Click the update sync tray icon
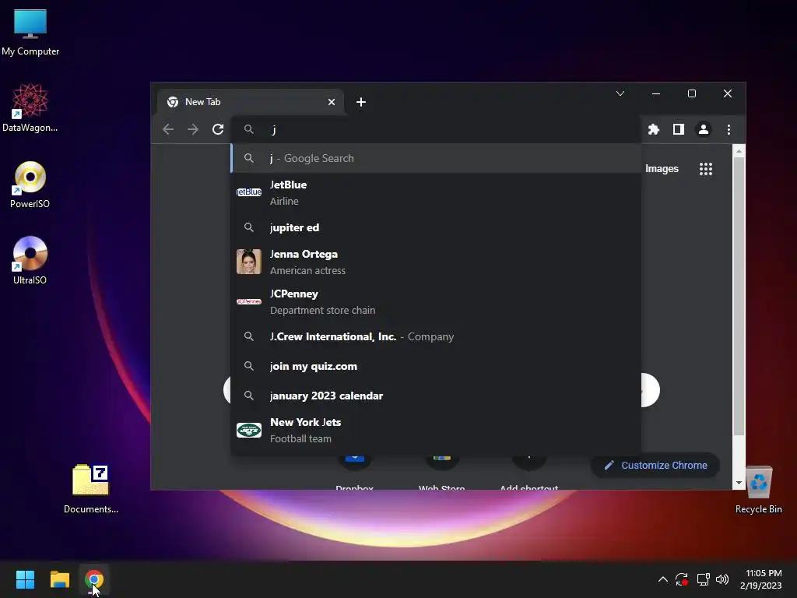Viewport: 797px width, 598px height. pos(682,579)
